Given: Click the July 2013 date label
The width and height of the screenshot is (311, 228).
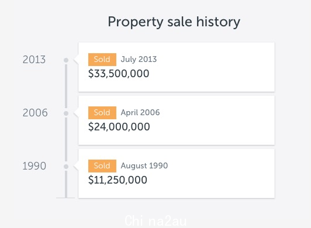Looking at the screenshot, I should 139,59.
